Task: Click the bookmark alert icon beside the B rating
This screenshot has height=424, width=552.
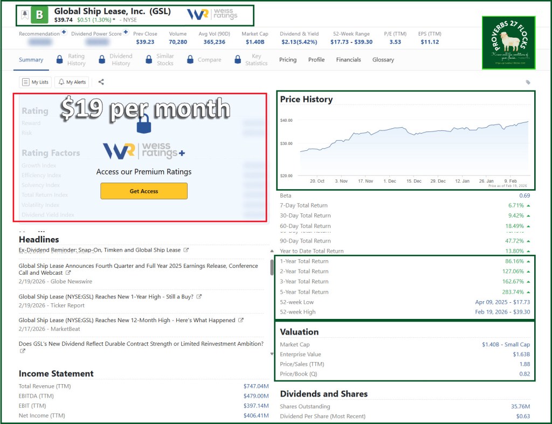Action: coord(24,15)
